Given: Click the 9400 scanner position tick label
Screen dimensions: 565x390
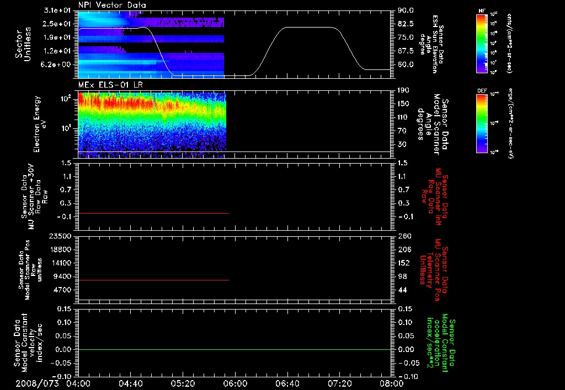Looking at the screenshot, I should pos(63,277).
